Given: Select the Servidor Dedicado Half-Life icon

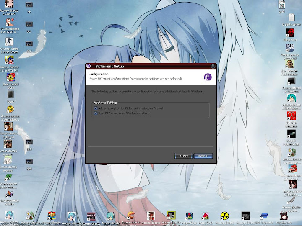Looking at the screenshot, I should point(292,116).
